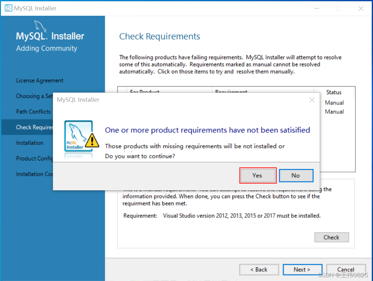
Task: Click the MySQL dolphin logo in sidebar
Action: pos(40,26)
